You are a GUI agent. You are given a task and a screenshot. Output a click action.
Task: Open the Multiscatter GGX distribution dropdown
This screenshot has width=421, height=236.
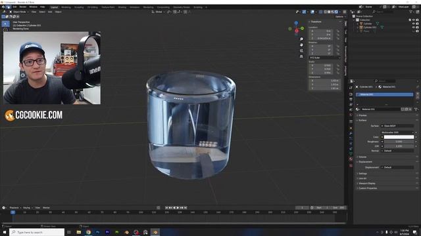(397, 132)
